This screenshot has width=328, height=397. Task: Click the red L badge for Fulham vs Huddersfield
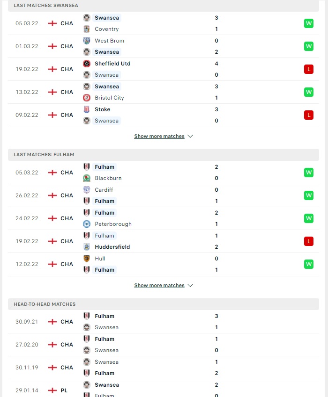[x=308, y=241]
